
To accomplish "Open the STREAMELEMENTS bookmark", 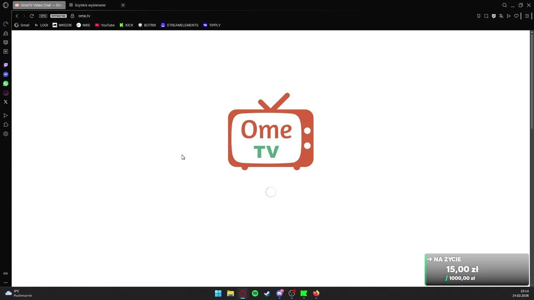I will tap(180, 25).
